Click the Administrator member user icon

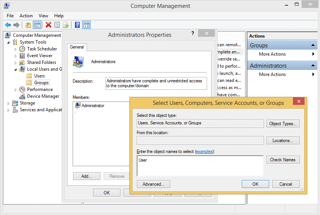click(78, 105)
